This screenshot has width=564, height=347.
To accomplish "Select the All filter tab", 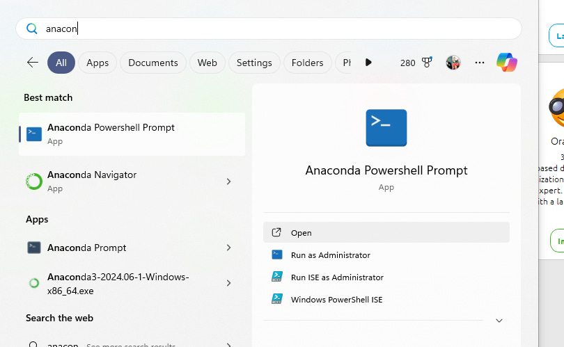I will [x=61, y=63].
